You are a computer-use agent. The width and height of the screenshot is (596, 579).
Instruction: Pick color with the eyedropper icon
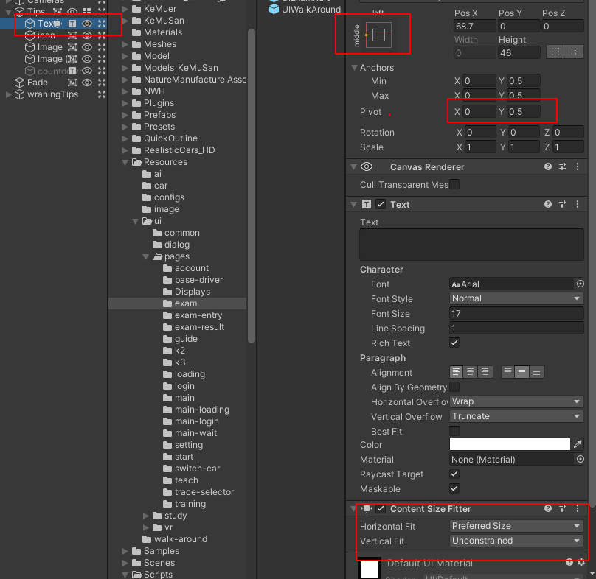point(578,444)
